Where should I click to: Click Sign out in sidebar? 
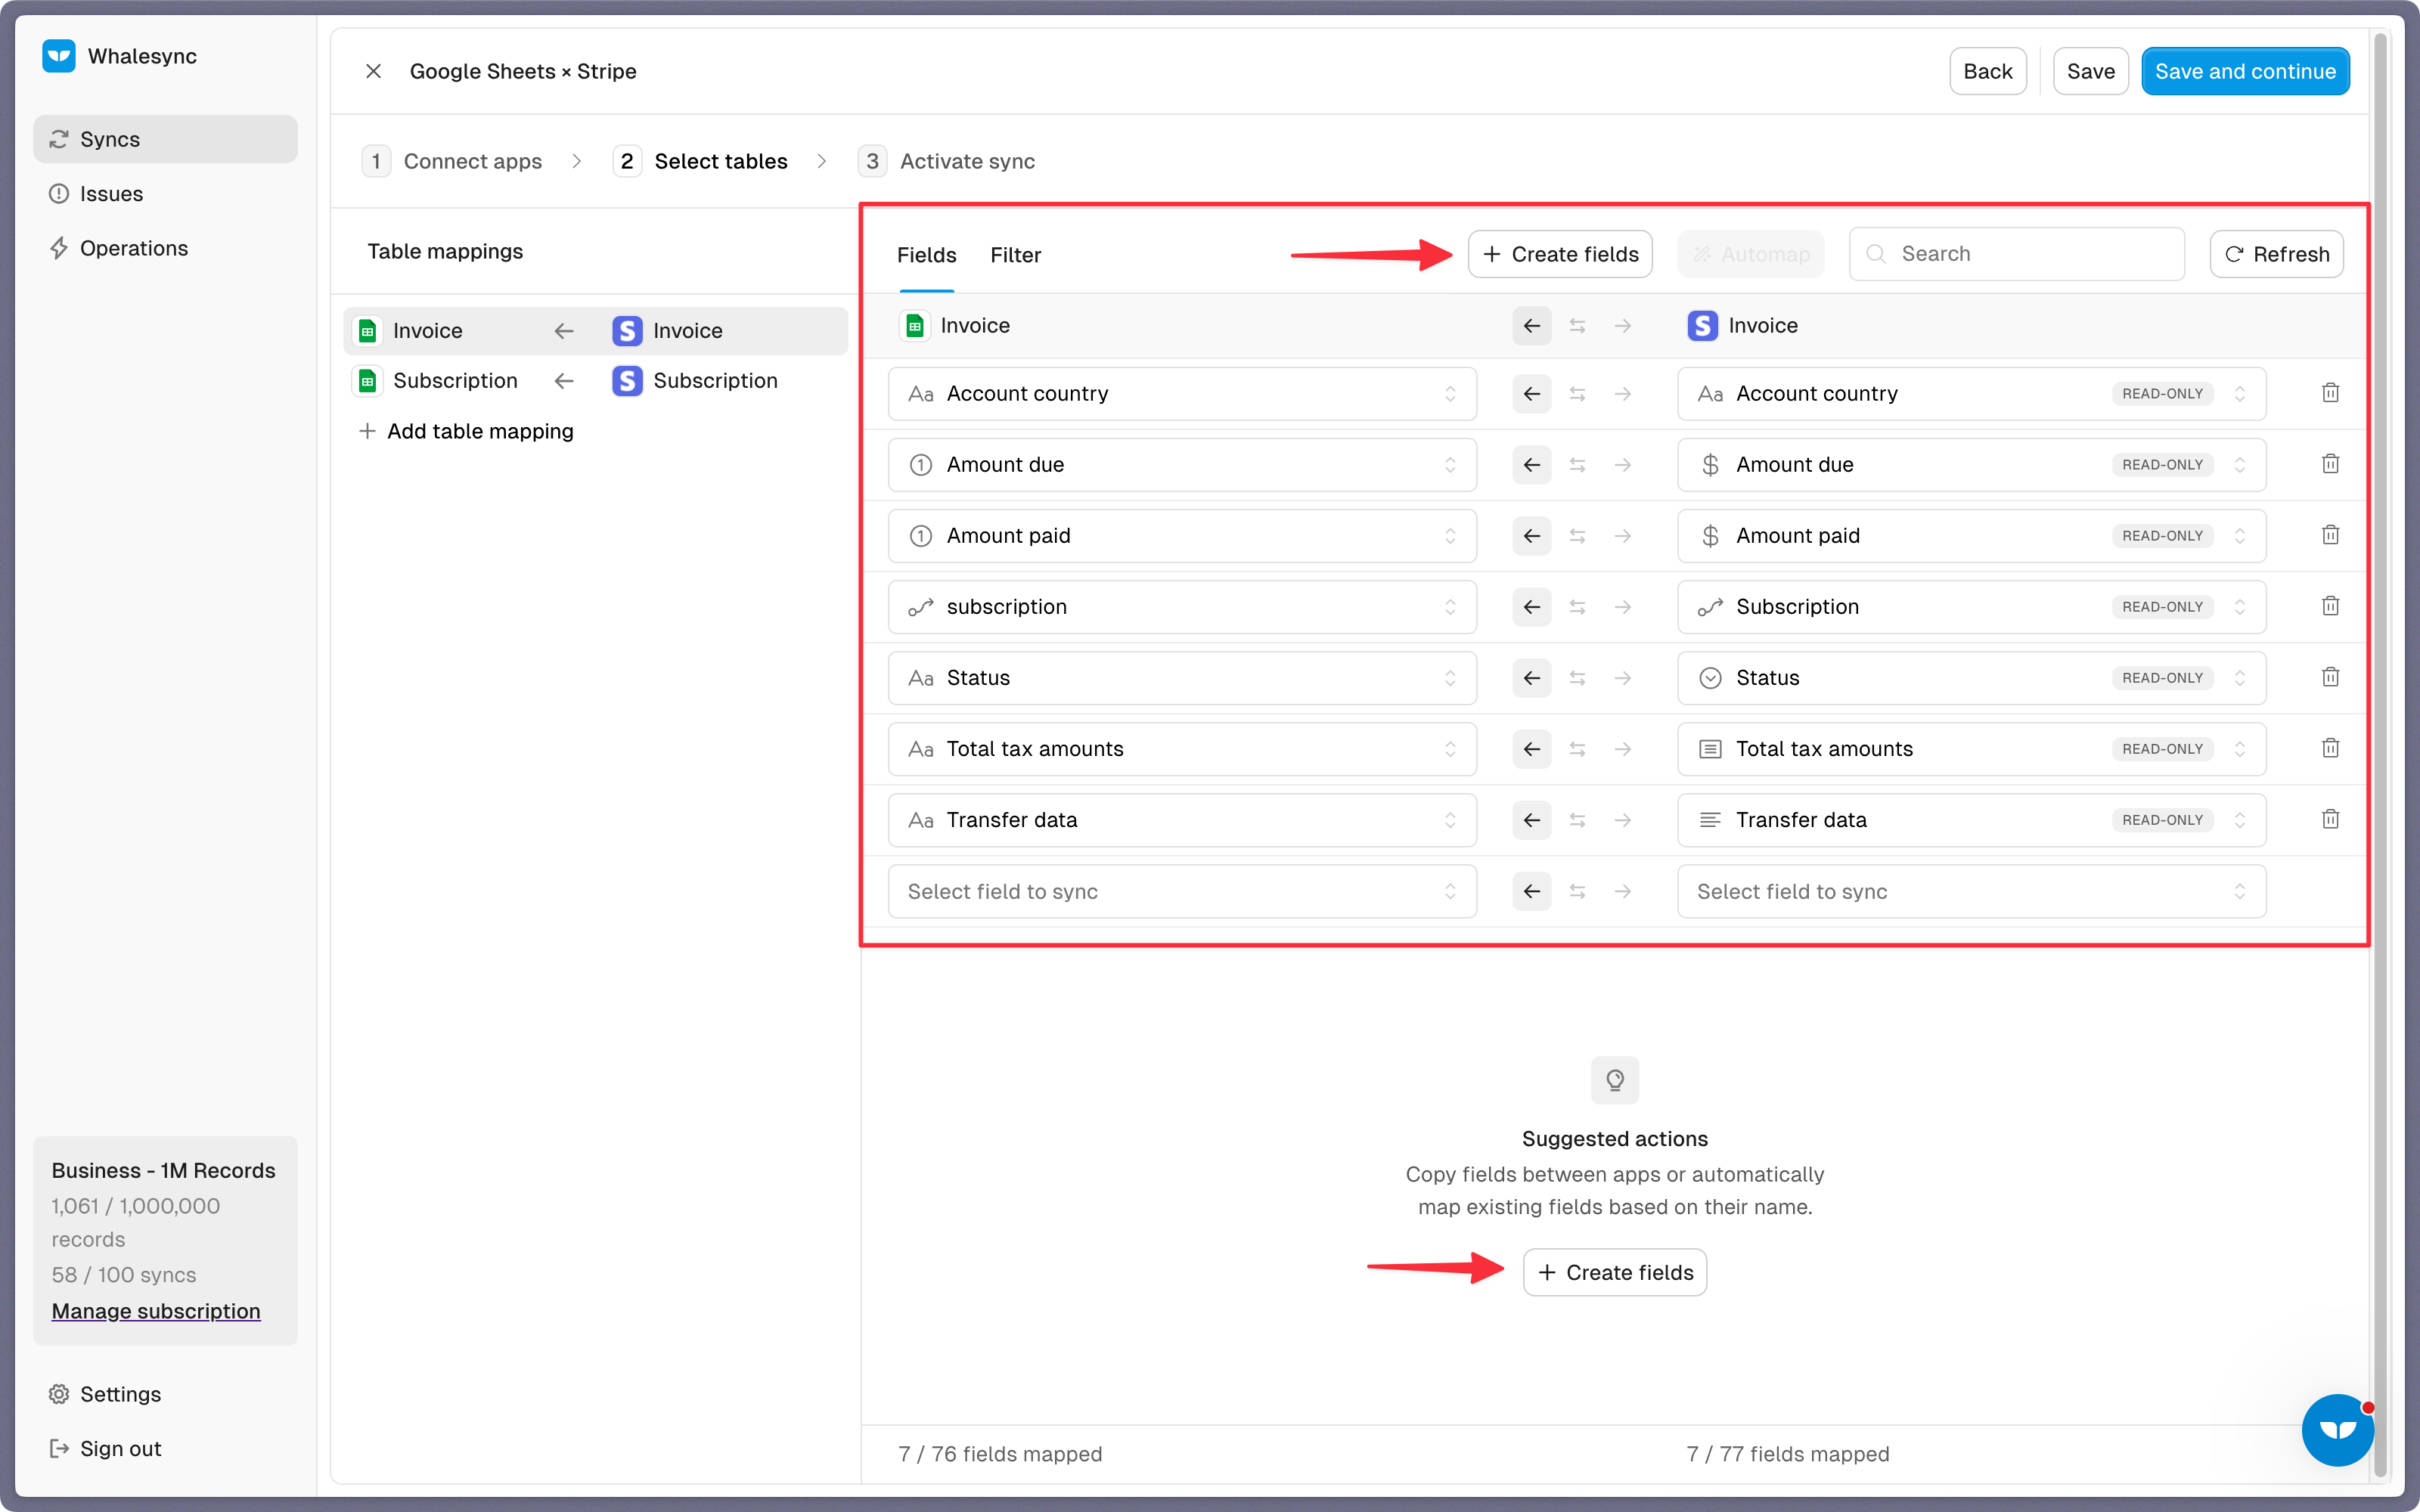pos(165,1448)
